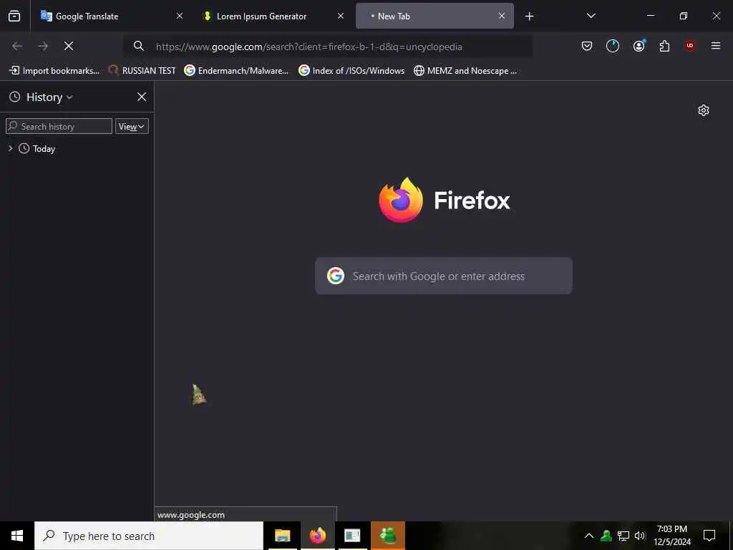
Task: Open Firefox View icon in tab strip
Action: [x=14, y=16]
